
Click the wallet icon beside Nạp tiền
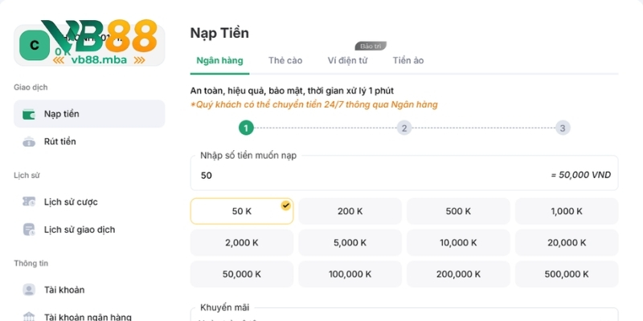[x=29, y=114]
